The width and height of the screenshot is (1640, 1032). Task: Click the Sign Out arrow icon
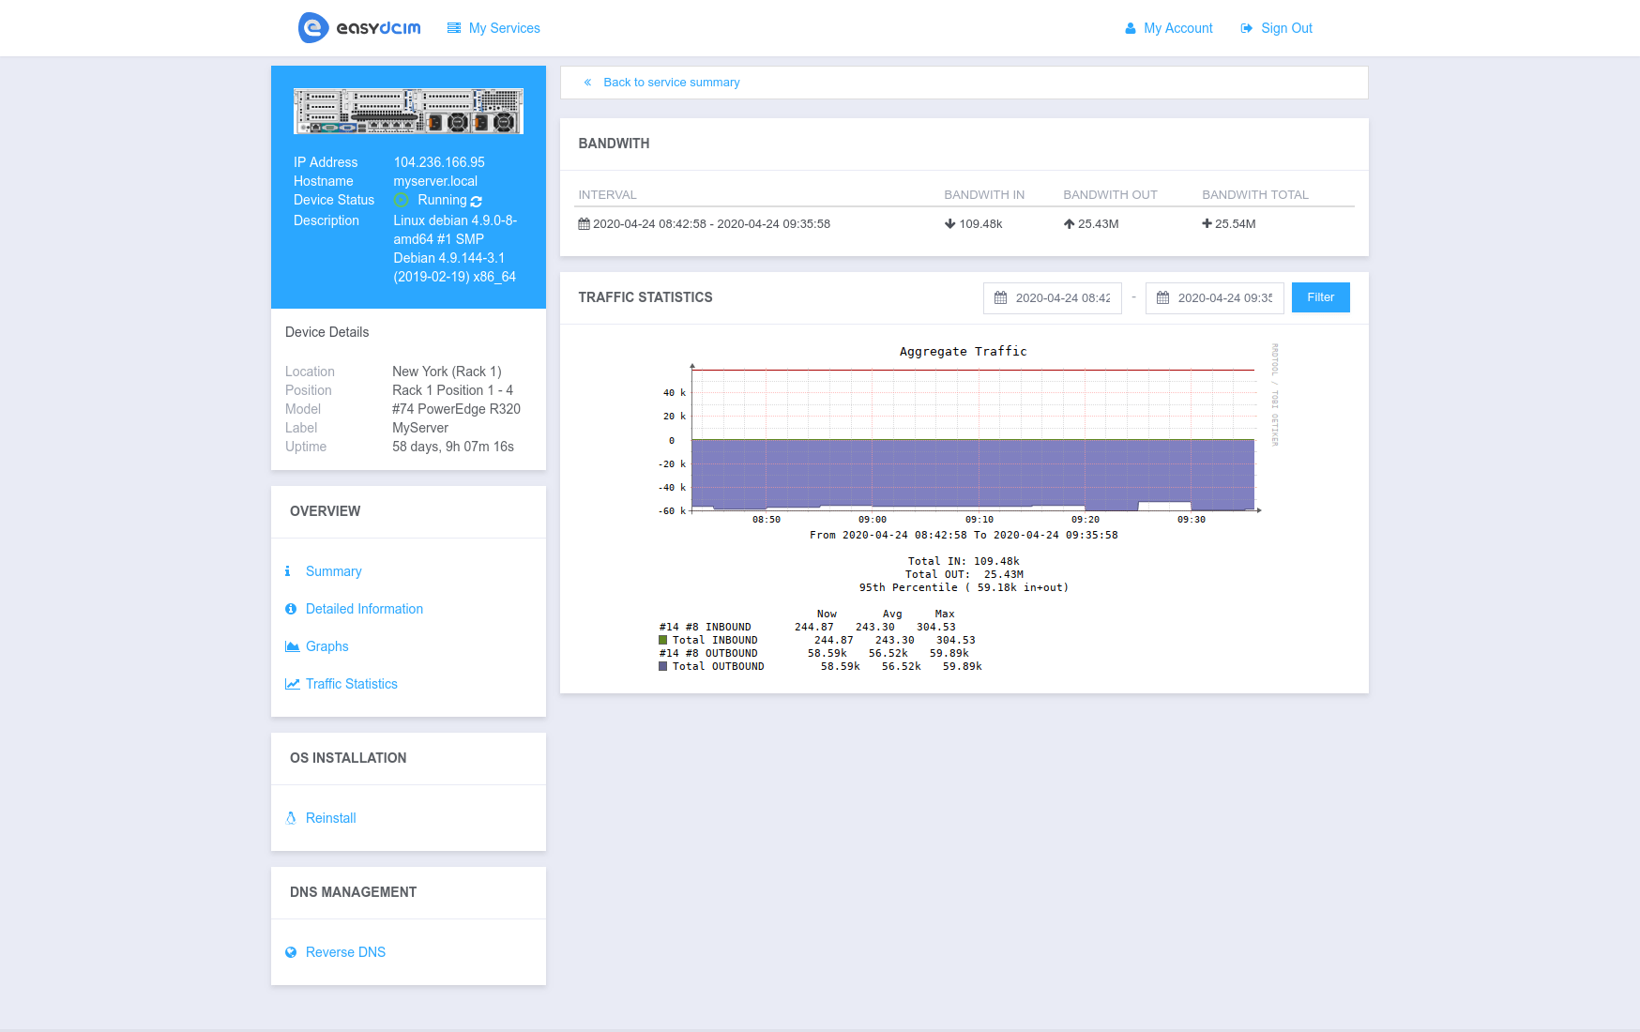[x=1246, y=28]
